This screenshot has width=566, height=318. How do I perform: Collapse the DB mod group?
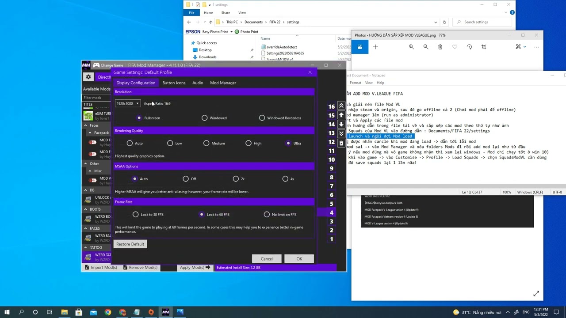pos(86,190)
